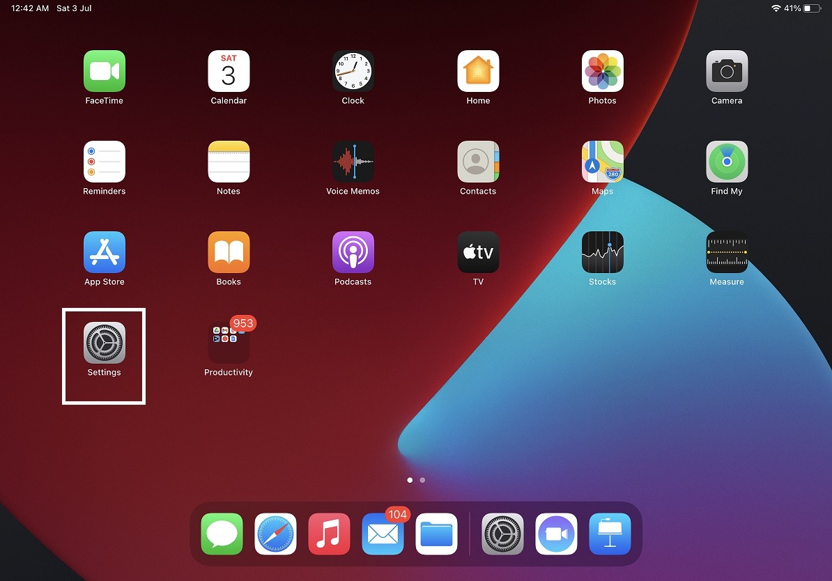Launch the Clock app
The height and width of the screenshot is (581, 832).
click(x=353, y=71)
